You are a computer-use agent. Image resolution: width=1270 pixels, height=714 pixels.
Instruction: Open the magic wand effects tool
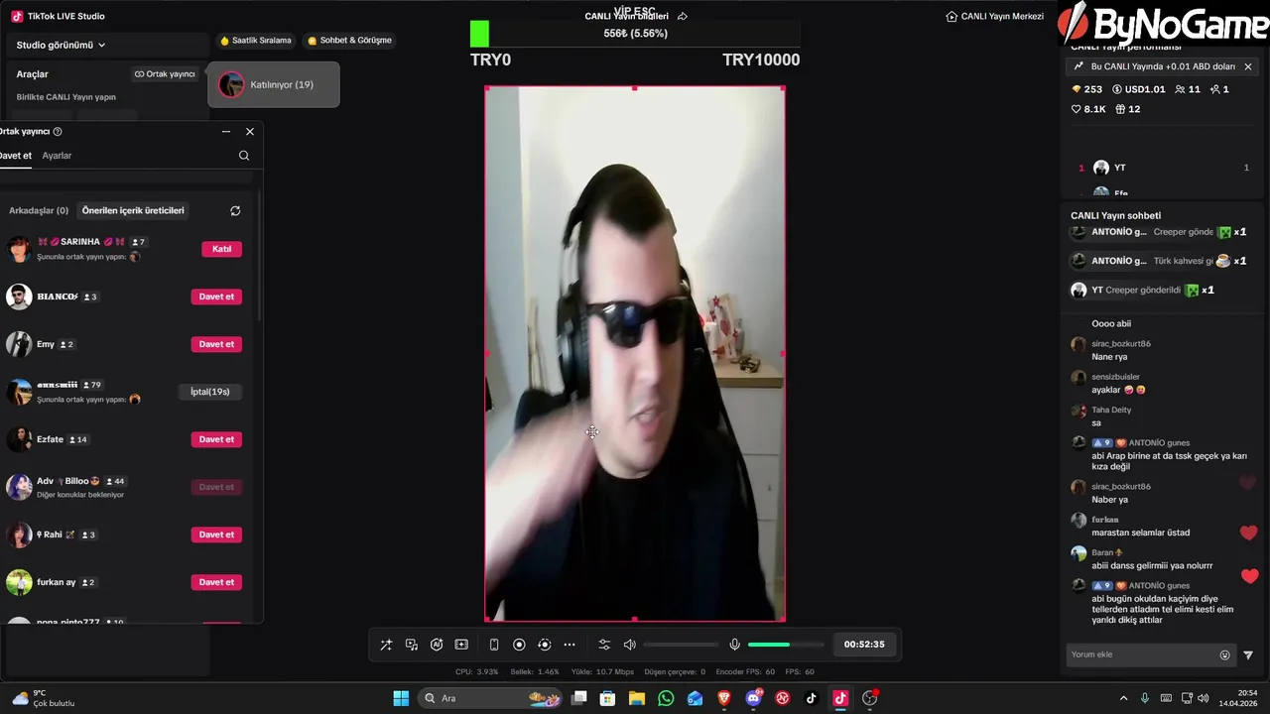[x=386, y=645]
